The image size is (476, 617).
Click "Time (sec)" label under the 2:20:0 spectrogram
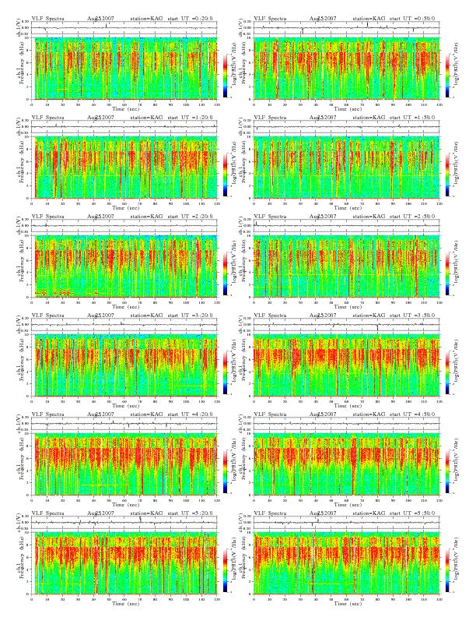tap(126, 306)
